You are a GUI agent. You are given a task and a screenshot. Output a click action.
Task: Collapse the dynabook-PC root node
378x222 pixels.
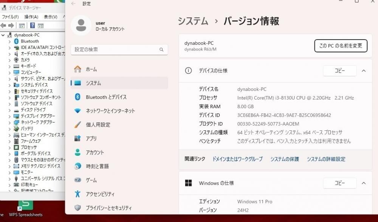coord(3,35)
